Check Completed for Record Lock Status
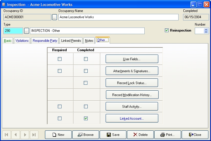Viewport: 211px width, 141px height. 86,83
